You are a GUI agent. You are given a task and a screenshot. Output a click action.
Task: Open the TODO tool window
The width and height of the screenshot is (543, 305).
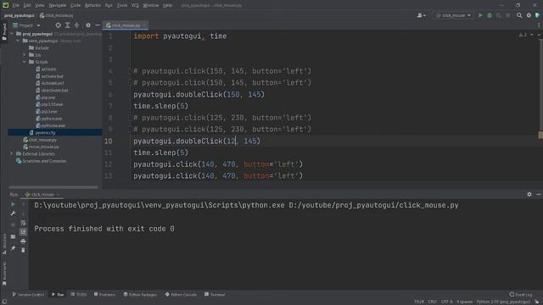click(x=79, y=295)
